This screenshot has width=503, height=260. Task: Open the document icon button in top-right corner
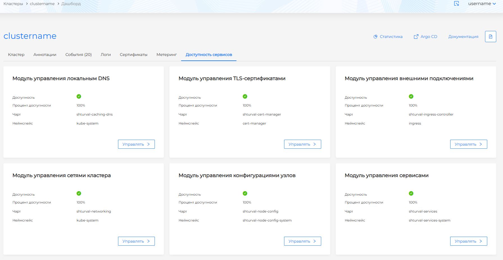(x=490, y=36)
